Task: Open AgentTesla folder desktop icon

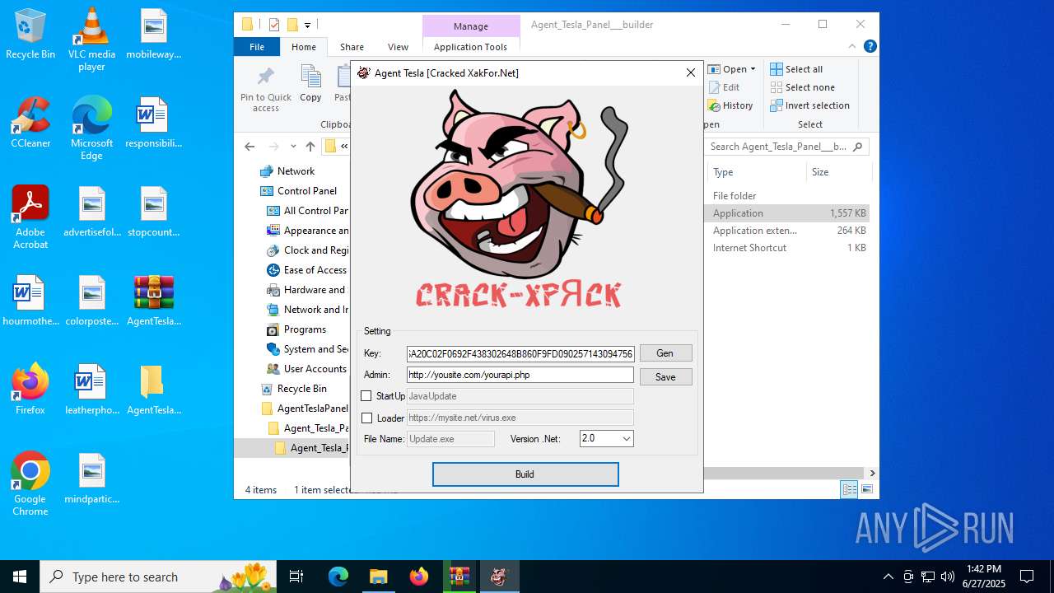Action: tap(153, 390)
